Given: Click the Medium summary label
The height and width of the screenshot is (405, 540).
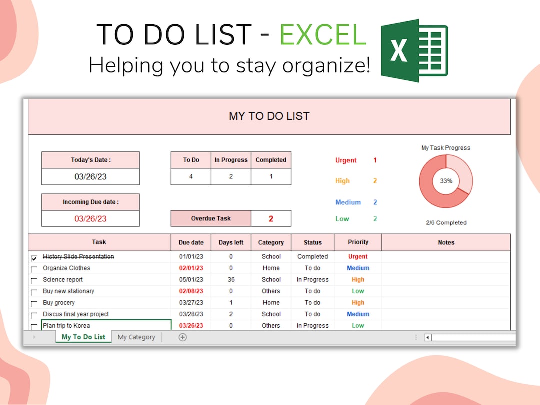Looking at the screenshot, I should [x=348, y=202].
